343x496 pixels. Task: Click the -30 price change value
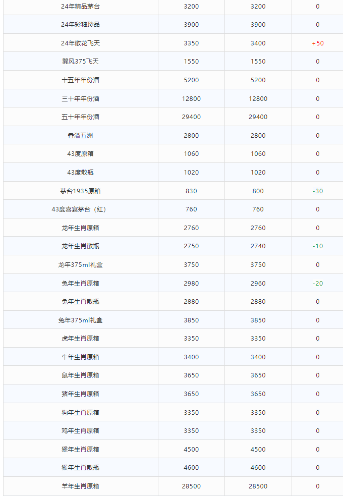click(318, 191)
